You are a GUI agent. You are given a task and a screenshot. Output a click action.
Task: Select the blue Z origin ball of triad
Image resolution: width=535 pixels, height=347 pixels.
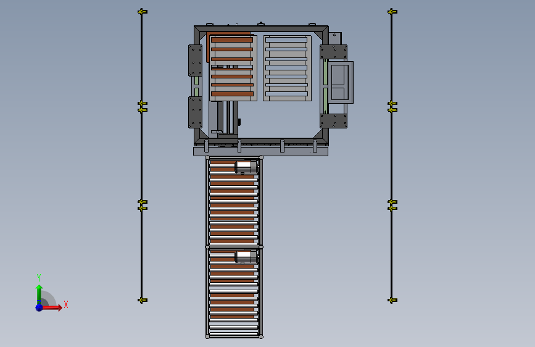click(x=39, y=307)
